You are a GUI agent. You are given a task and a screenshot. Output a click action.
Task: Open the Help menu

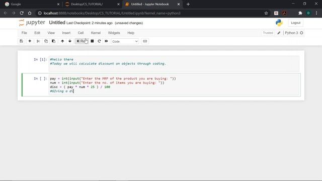pos(131,33)
